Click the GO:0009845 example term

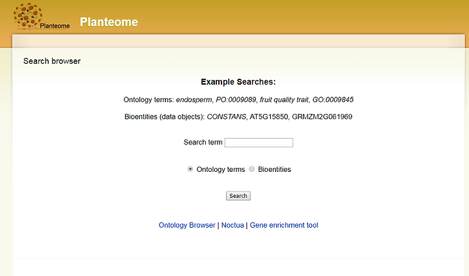pos(333,100)
